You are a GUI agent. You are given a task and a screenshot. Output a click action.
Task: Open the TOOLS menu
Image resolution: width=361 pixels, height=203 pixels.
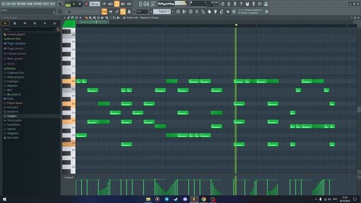coord(46,4)
